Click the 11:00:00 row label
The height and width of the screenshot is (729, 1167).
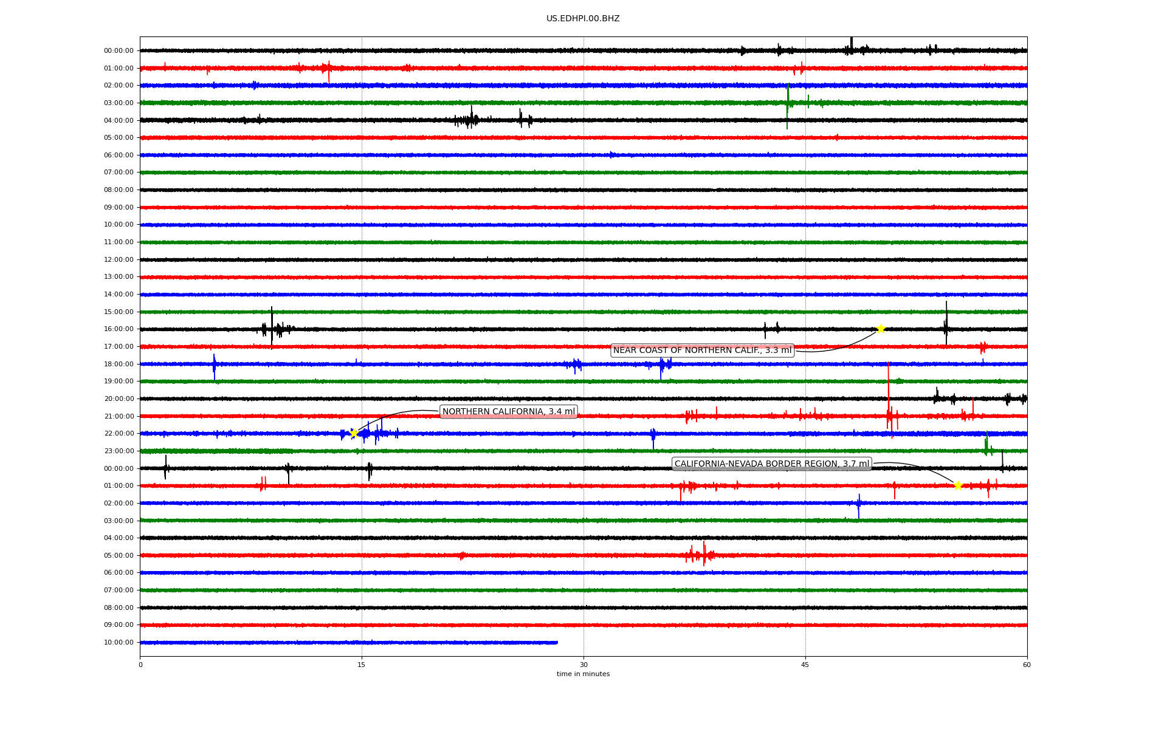coord(119,242)
